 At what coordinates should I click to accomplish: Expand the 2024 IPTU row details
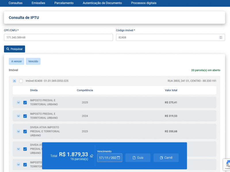[x=18, y=116]
